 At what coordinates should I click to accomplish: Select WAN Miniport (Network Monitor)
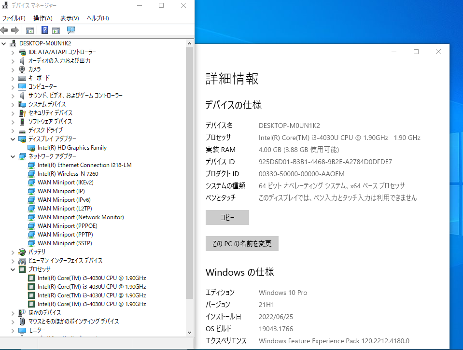(81, 217)
